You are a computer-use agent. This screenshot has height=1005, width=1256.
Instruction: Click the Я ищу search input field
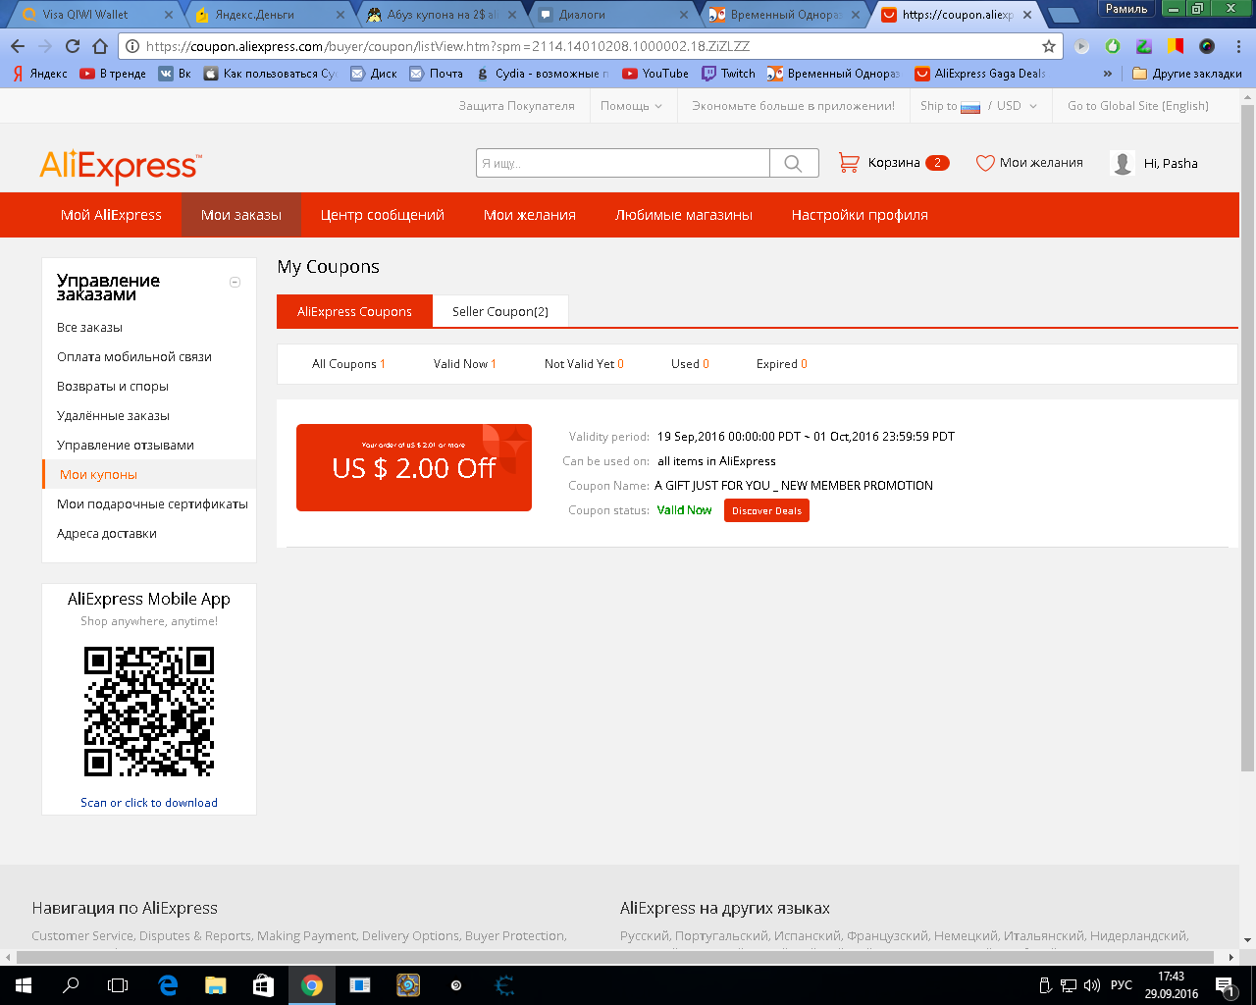[x=623, y=163]
